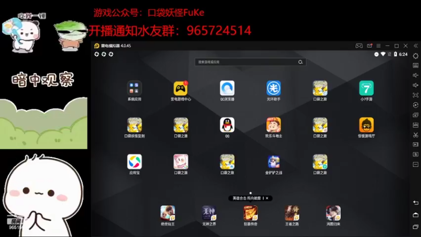Click the Android back button
The width and height of the screenshot is (421, 237).
(416, 203)
